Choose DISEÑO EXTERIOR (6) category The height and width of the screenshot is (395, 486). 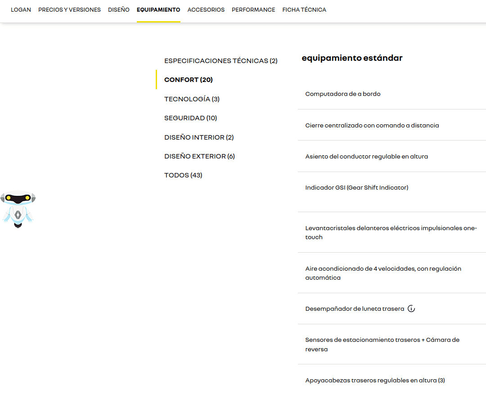pos(199,156)
